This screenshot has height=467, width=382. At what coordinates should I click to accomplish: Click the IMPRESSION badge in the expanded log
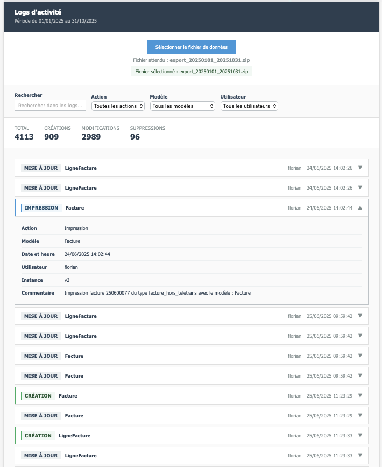pos(41,208)
